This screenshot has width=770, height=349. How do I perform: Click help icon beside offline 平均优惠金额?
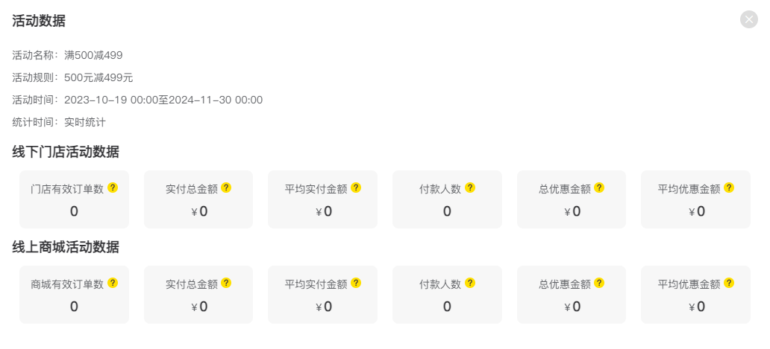729,188
